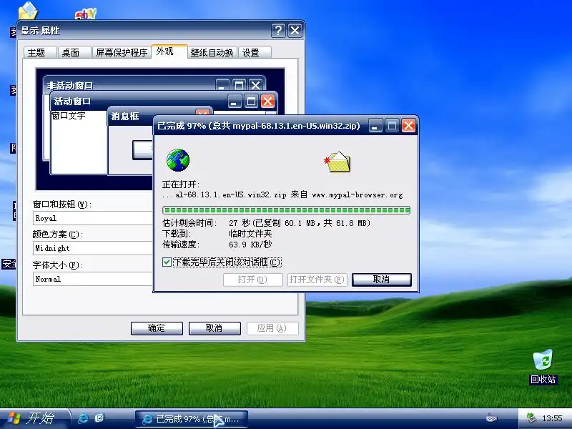Click the network tray icon near clock

pos(531,418)
